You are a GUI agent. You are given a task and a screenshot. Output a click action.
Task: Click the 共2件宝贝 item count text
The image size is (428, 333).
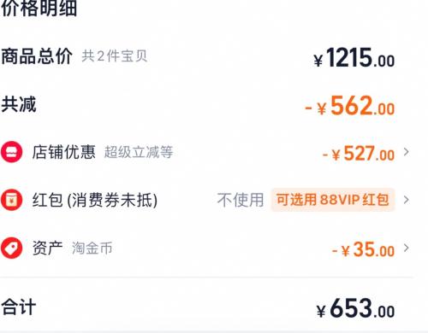pos(115,56)
